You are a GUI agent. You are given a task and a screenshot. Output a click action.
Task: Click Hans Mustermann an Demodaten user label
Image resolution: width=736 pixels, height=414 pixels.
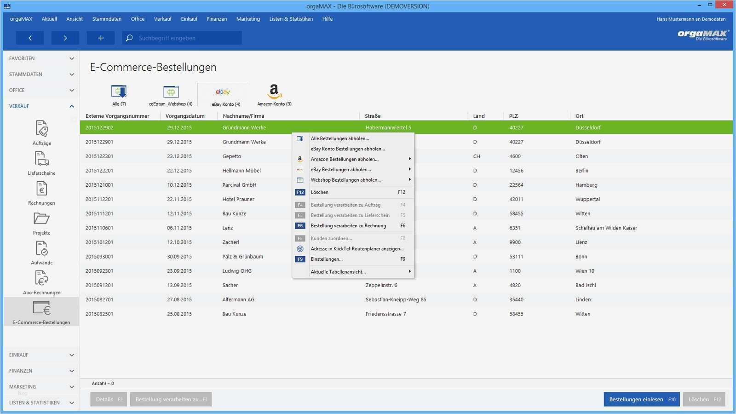click(691, 19)
